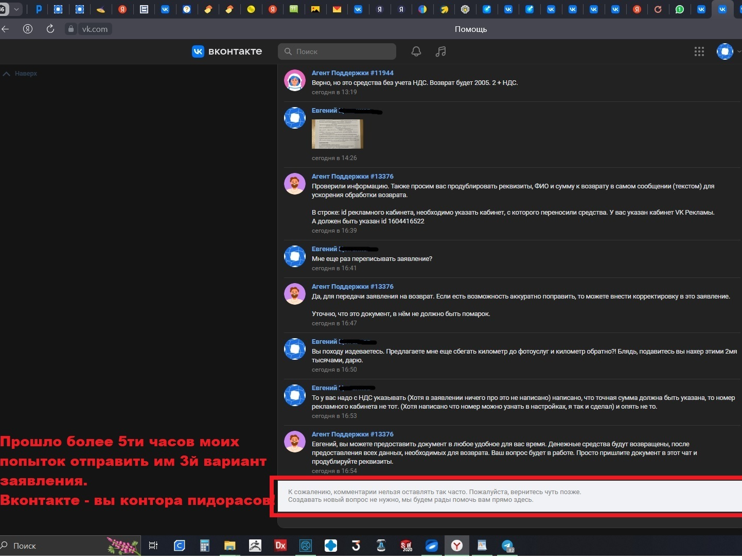Open the blue flower app on taskbar
742x560 pixels.
pyautogui.click(x=331, y=546)
